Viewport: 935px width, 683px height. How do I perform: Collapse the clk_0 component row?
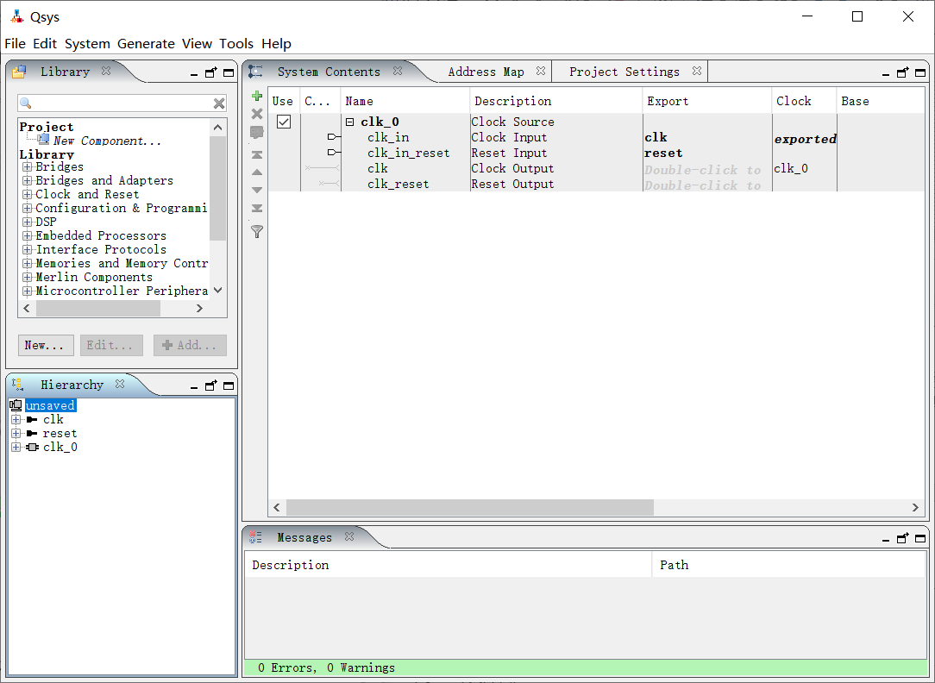350,122
